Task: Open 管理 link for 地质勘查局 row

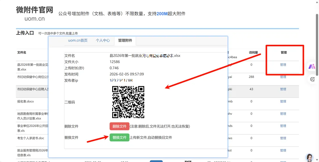Action: pyautogui.click(x=283, y=114)
